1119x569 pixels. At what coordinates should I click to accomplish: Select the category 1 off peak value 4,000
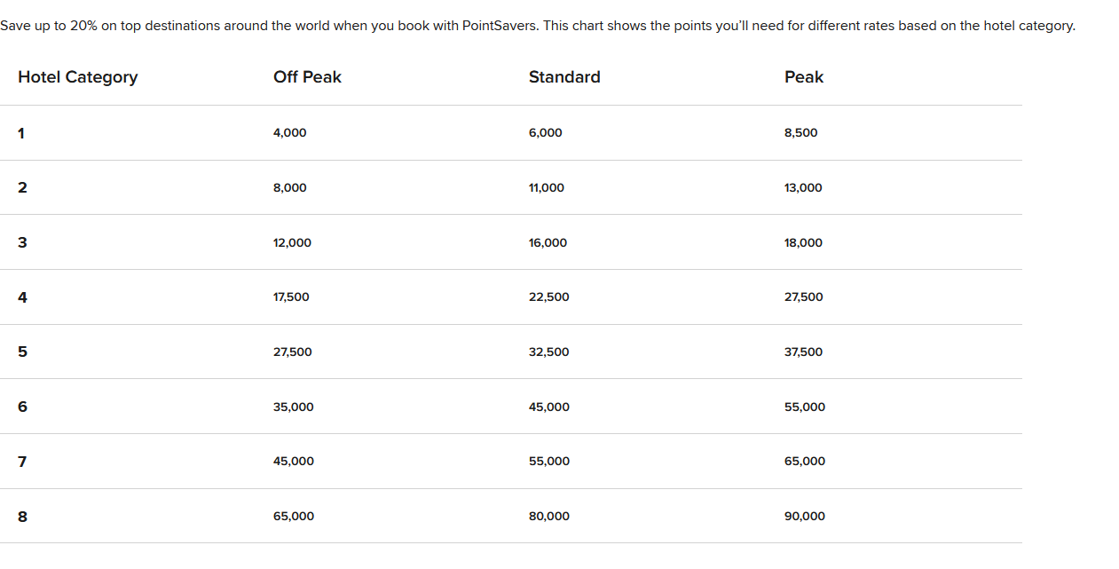pos(290,133)
